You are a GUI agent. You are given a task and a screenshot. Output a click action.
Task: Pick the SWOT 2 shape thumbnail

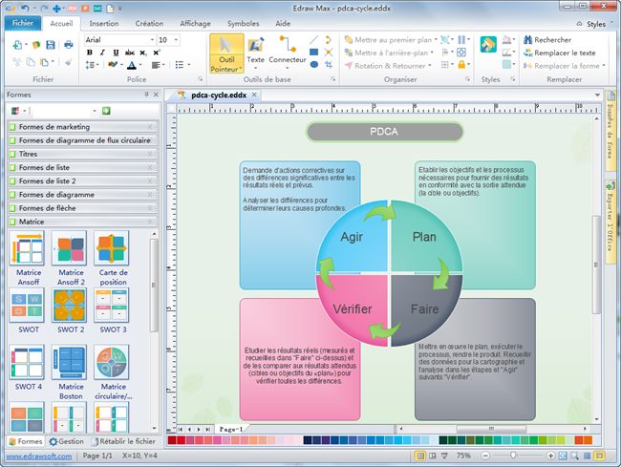click(70, 307)
